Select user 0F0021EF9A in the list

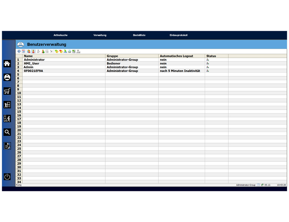[33, 71]
